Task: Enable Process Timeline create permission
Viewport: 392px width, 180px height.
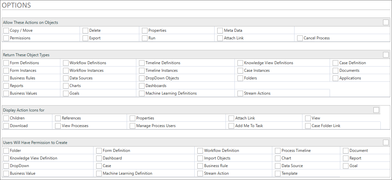Action: coord(278,151)
